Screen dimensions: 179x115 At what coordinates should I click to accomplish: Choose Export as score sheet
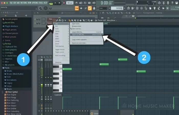(87, 43)
